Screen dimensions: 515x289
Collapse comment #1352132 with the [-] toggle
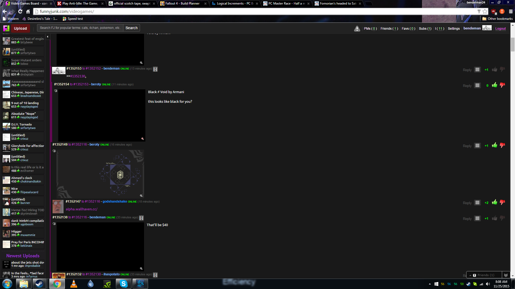tap(155, 275)
